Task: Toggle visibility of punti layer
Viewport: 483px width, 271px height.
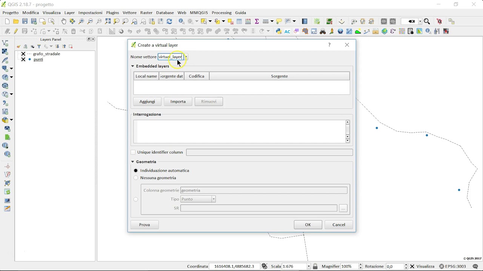Action: coord(23,59)
